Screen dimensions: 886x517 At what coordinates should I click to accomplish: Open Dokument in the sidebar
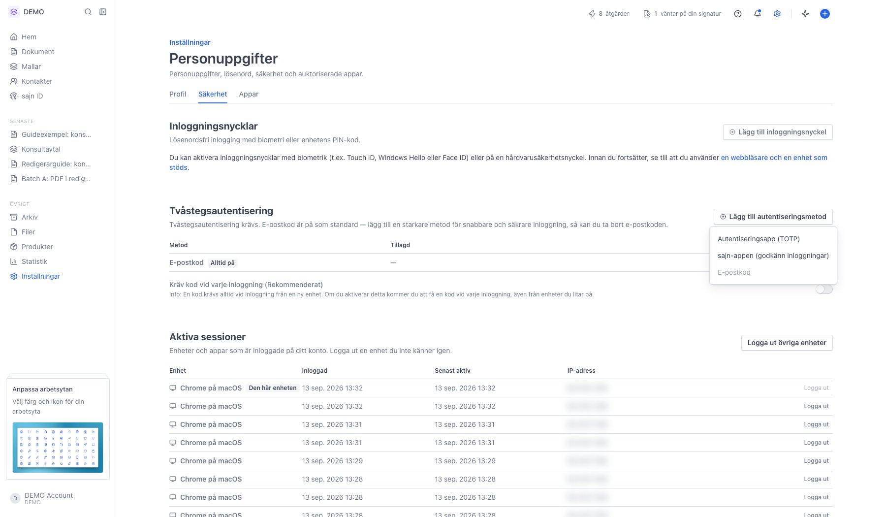tap(32, 52)
